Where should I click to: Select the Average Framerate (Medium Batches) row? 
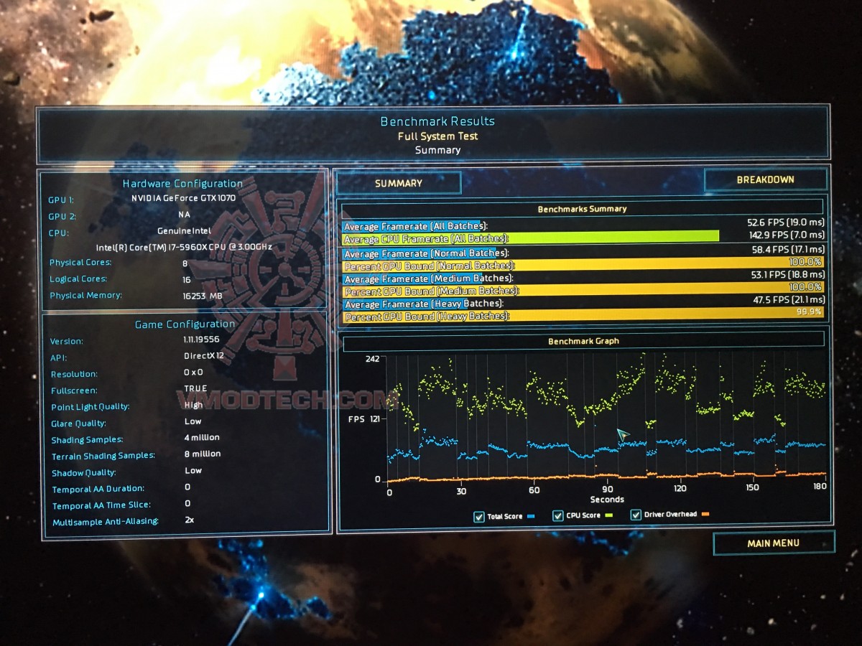[x=583, y=278]
